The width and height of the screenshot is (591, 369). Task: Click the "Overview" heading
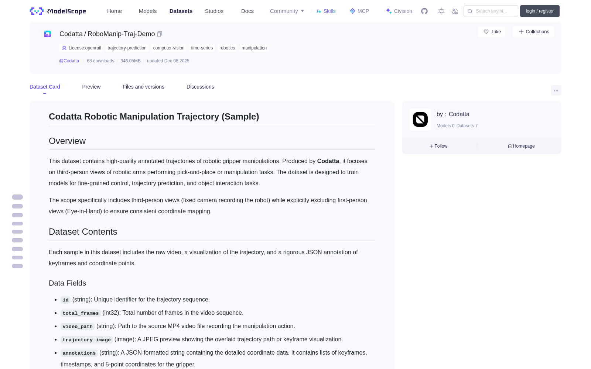[67, 141]
